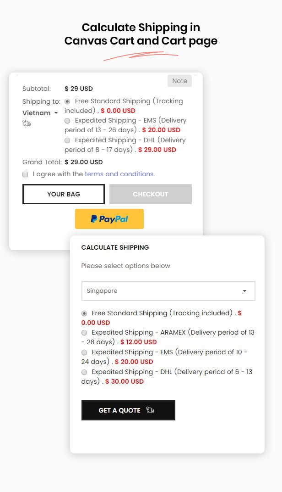The image size is (282, 492).
Task: Select Free Standard Shipping radio for Vietnam
Action: [67, 101]
